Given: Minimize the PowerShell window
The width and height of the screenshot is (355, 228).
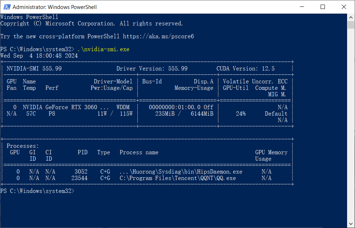Looking at the screenshot, I should (302, 7).
